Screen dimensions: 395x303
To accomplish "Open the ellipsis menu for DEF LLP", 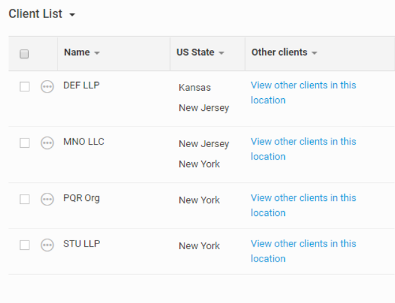I will click(x=47, y=87).
